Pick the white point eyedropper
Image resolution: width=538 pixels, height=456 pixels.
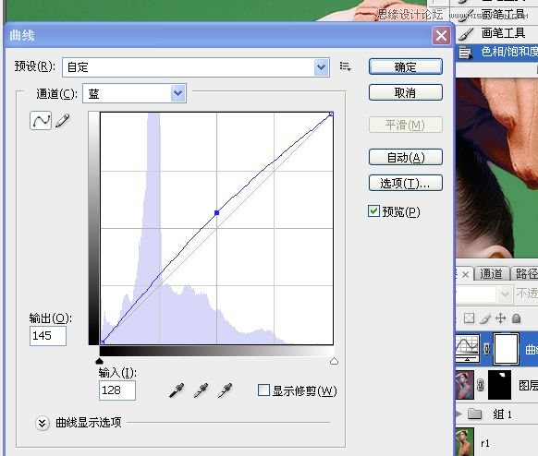[225, 390]
